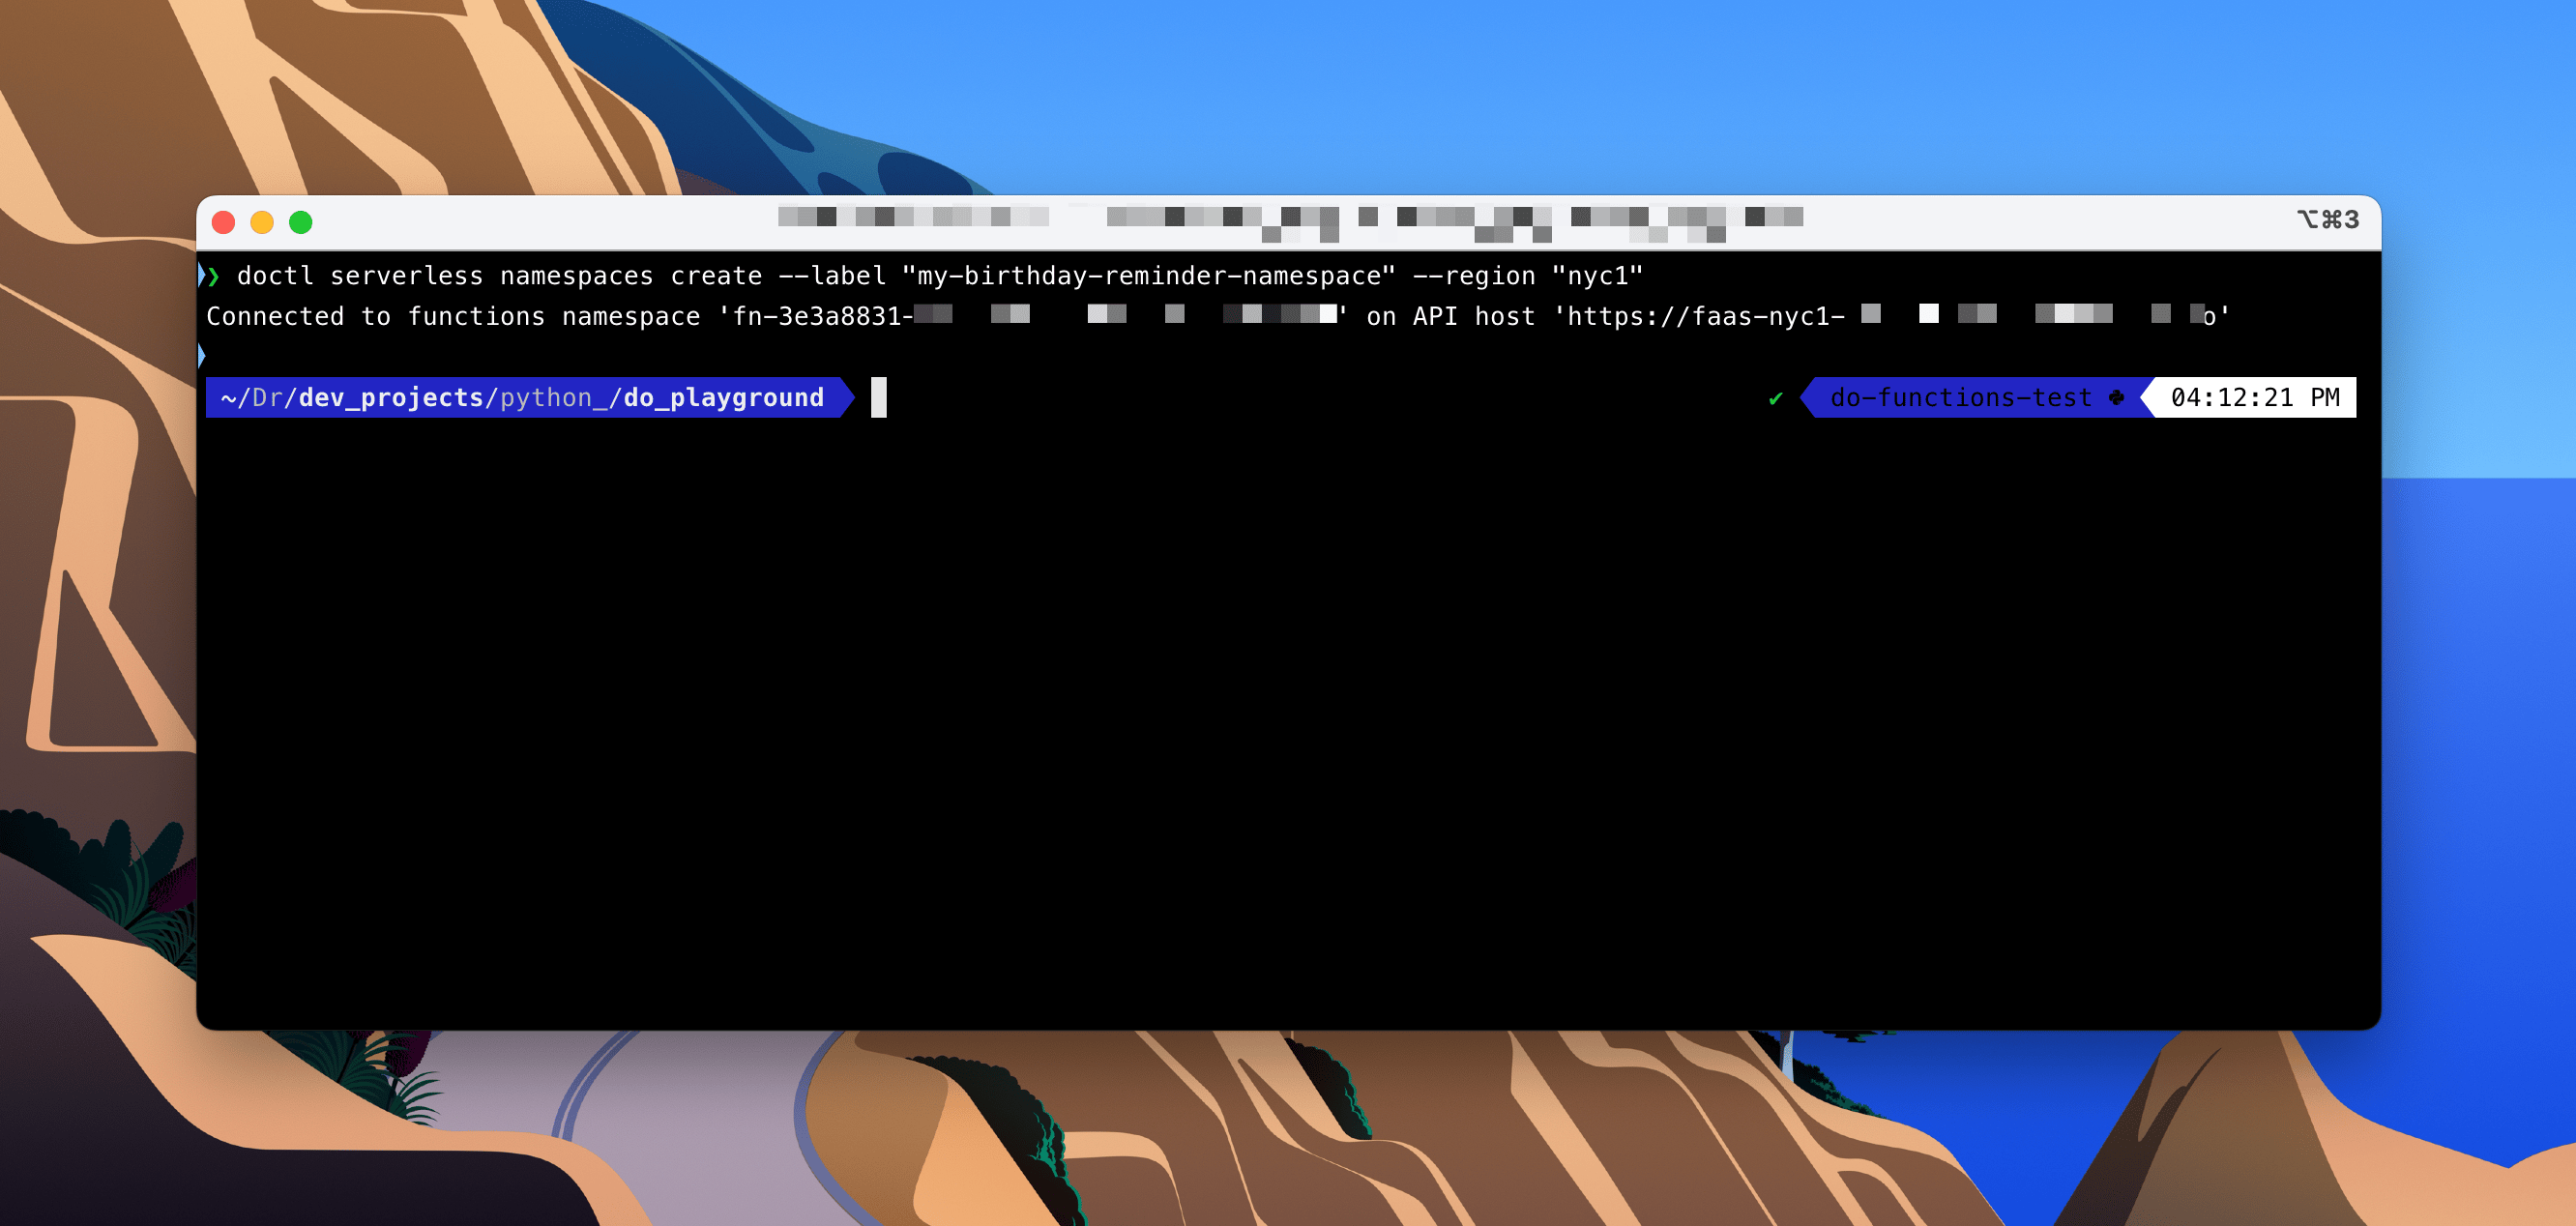The image size is (2576, 1226).
Task: Click do_playground in the prompt path
Action: point(723,398)
